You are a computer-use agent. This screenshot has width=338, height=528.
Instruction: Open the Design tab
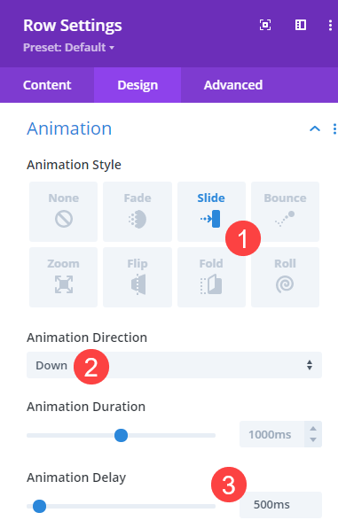(x=138, y=85)
